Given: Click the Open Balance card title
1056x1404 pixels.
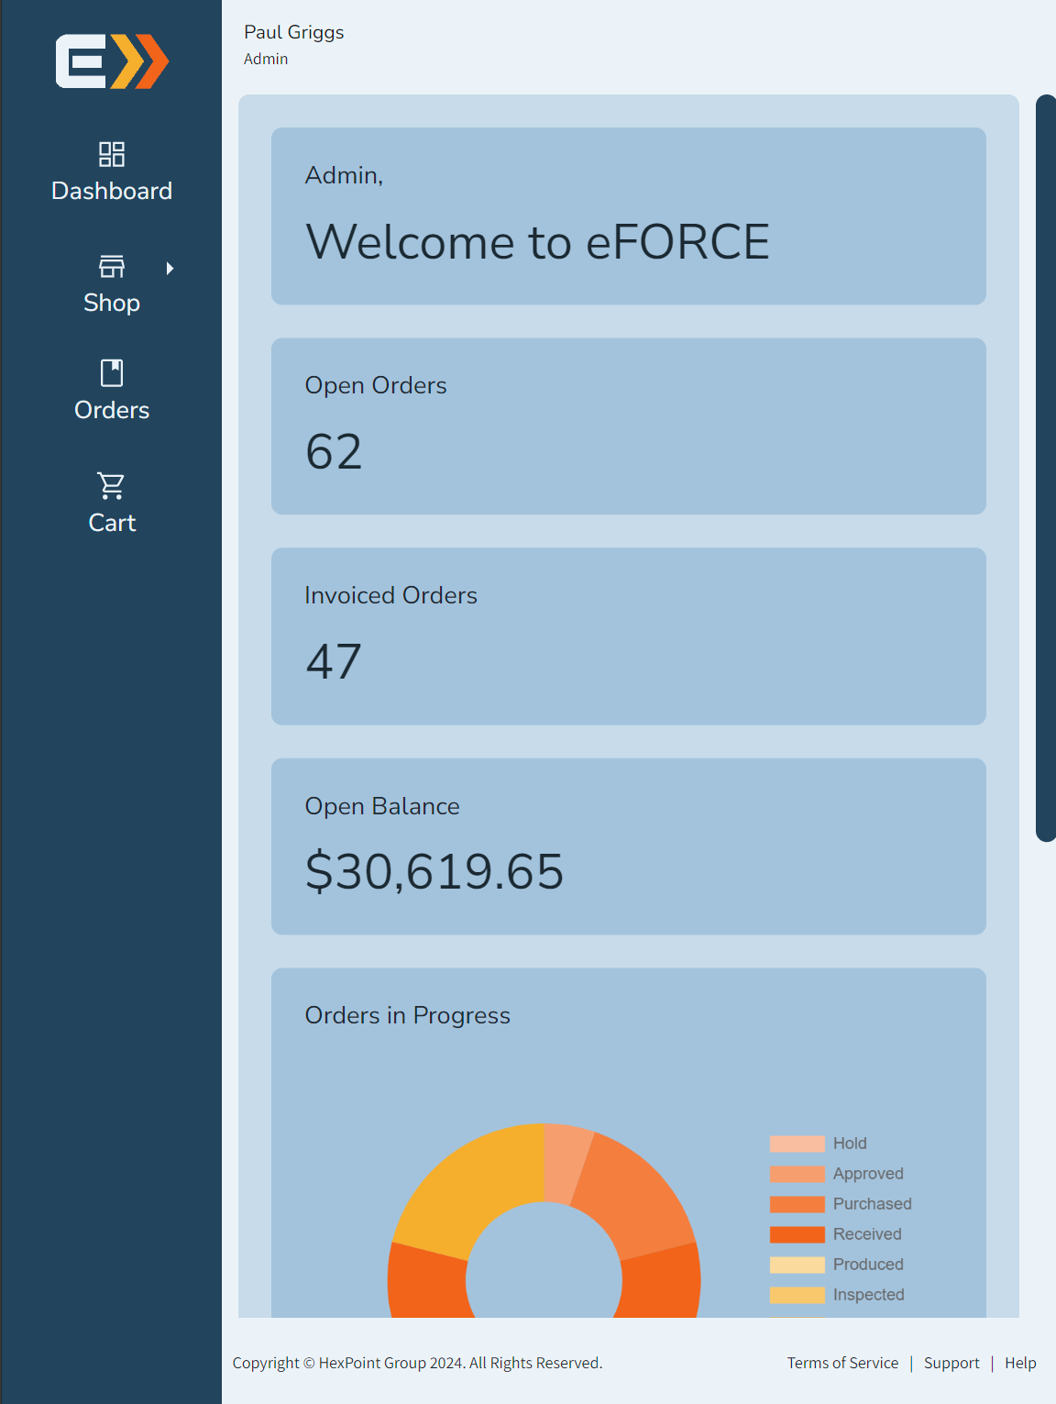Looking at the screenshot, I should click(382, 806).
